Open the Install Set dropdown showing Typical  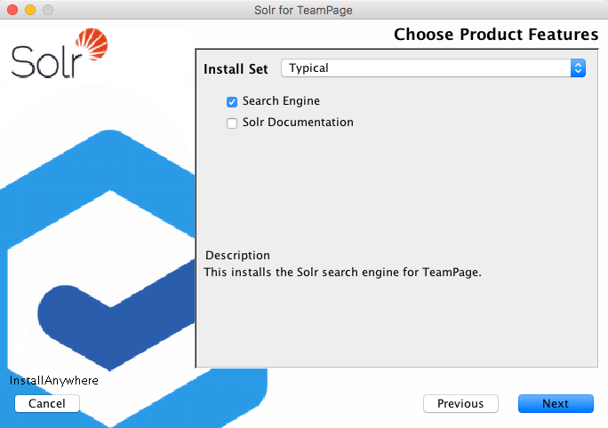(427, 68)
